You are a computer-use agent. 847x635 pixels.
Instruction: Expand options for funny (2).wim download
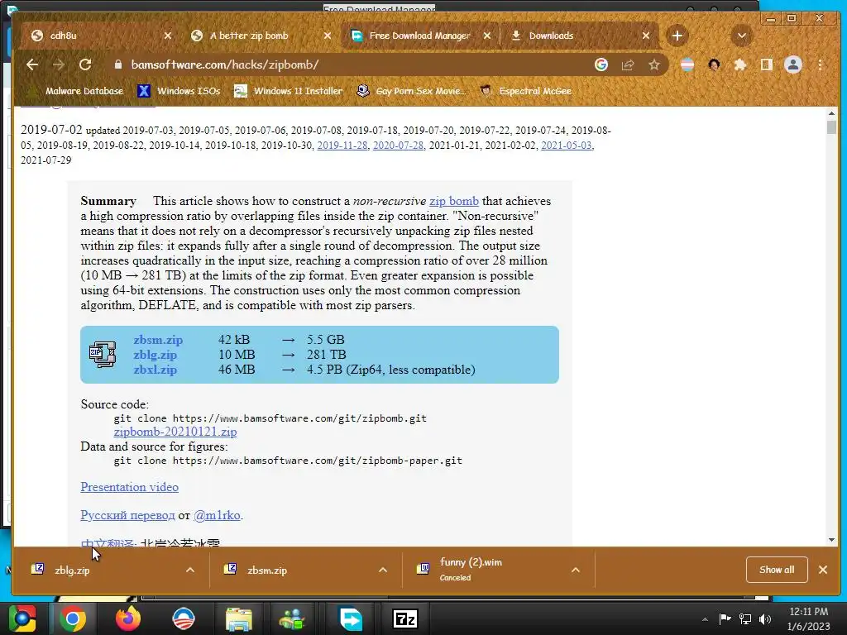tap(576, 571)
